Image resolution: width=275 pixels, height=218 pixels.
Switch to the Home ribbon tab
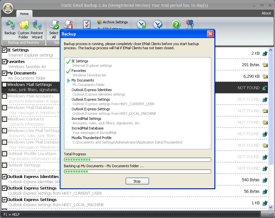tap(24, 14)
